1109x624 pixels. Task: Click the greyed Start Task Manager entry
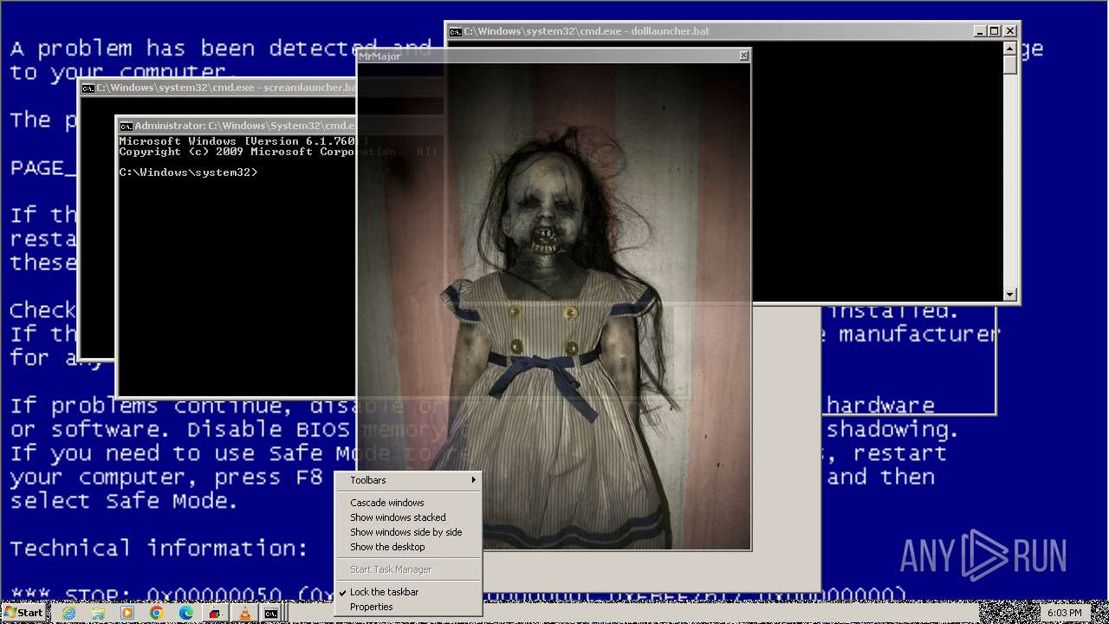coord(408,569)
